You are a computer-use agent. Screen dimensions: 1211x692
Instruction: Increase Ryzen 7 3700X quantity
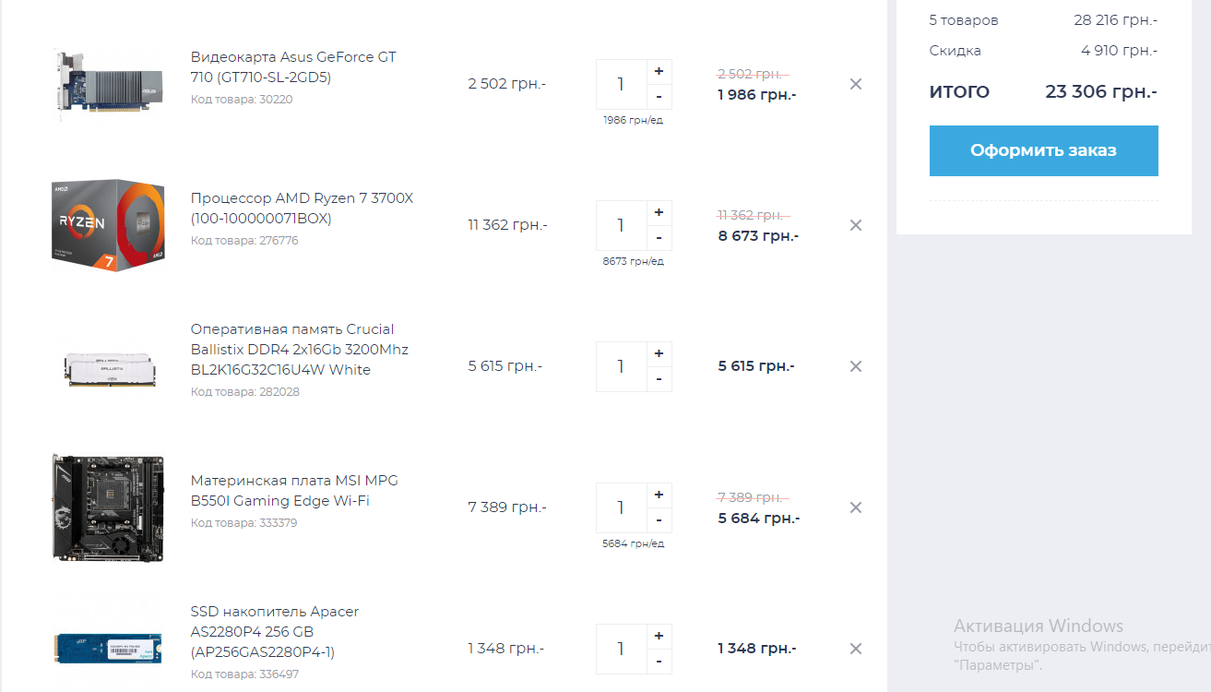[x=659, y=213]
